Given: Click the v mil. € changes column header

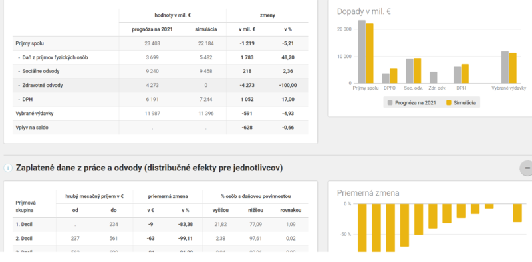Looking at the screenshot, I should (x=247, y=29).
